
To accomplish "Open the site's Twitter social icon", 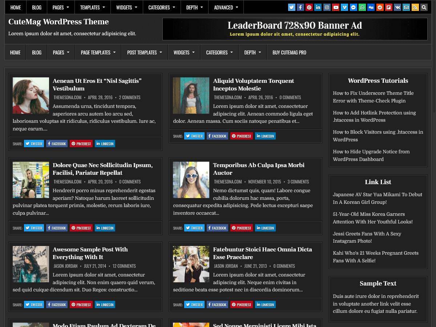I will coord(291,7).
